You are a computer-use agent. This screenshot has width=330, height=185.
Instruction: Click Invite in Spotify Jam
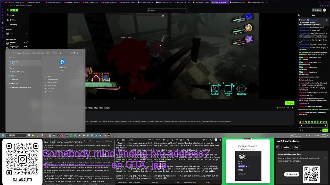286,147
